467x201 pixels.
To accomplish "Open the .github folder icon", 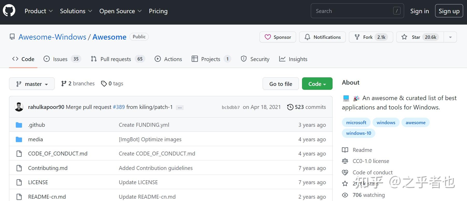I will 19,125.
